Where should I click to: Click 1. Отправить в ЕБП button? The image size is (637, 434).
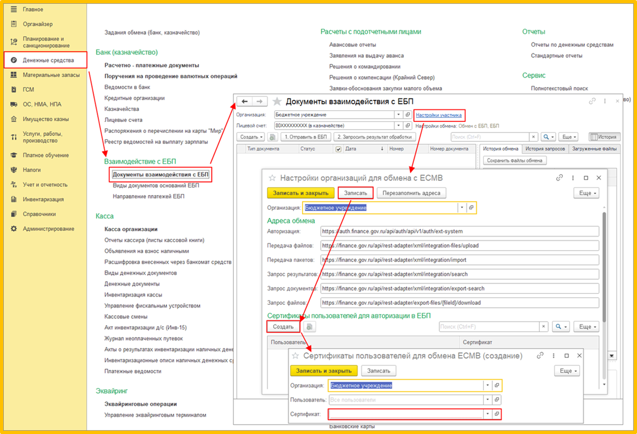(x=306, y=137)
